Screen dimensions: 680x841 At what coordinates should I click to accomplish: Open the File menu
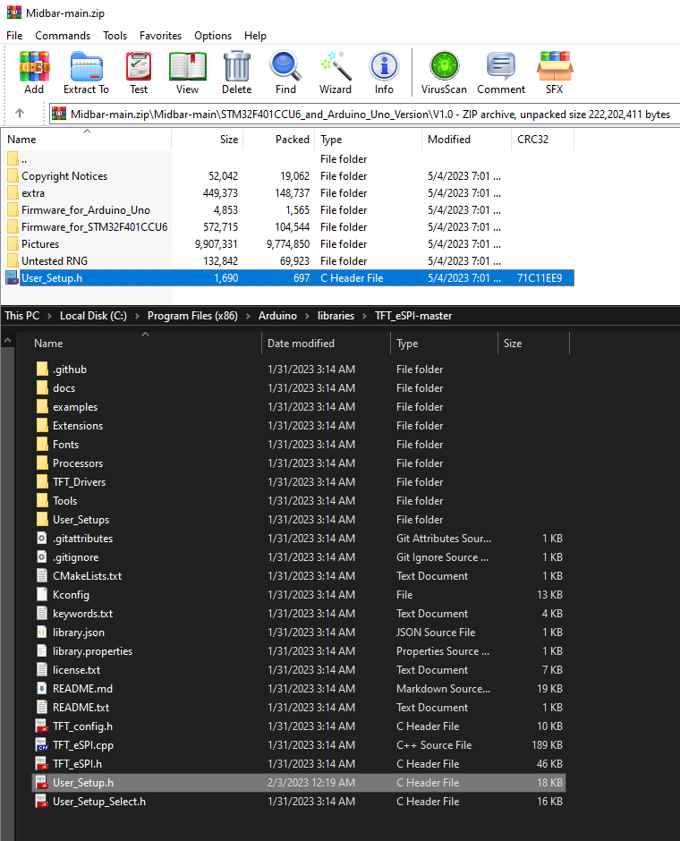pyautogui.click(x=14, y=36)
